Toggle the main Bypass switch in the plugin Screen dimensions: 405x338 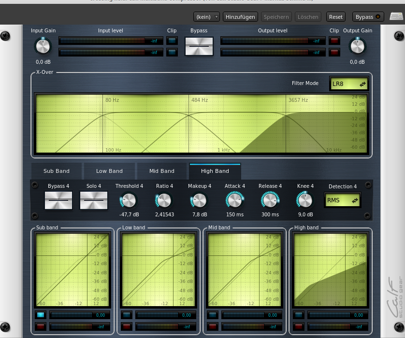point(199,46)
